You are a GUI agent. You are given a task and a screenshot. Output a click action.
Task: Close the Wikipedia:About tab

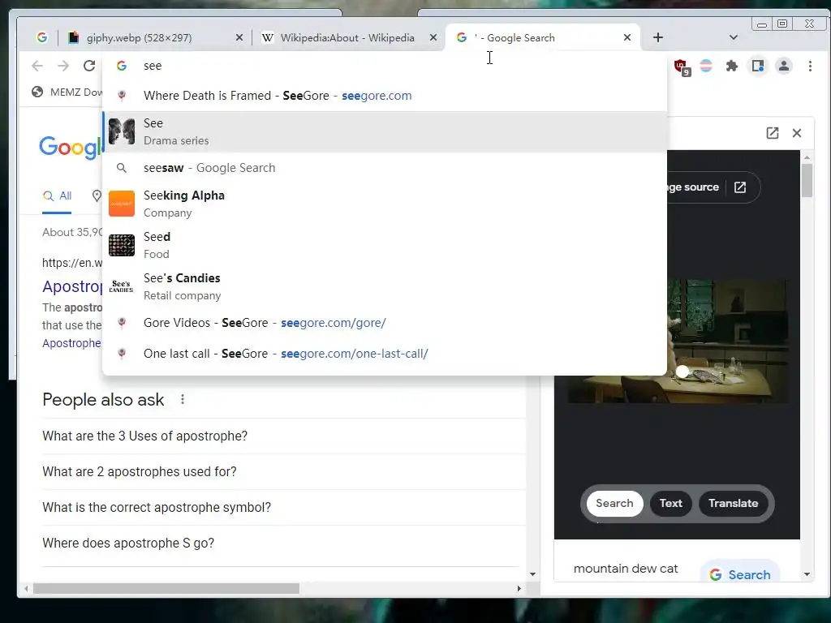pos(433,37)
